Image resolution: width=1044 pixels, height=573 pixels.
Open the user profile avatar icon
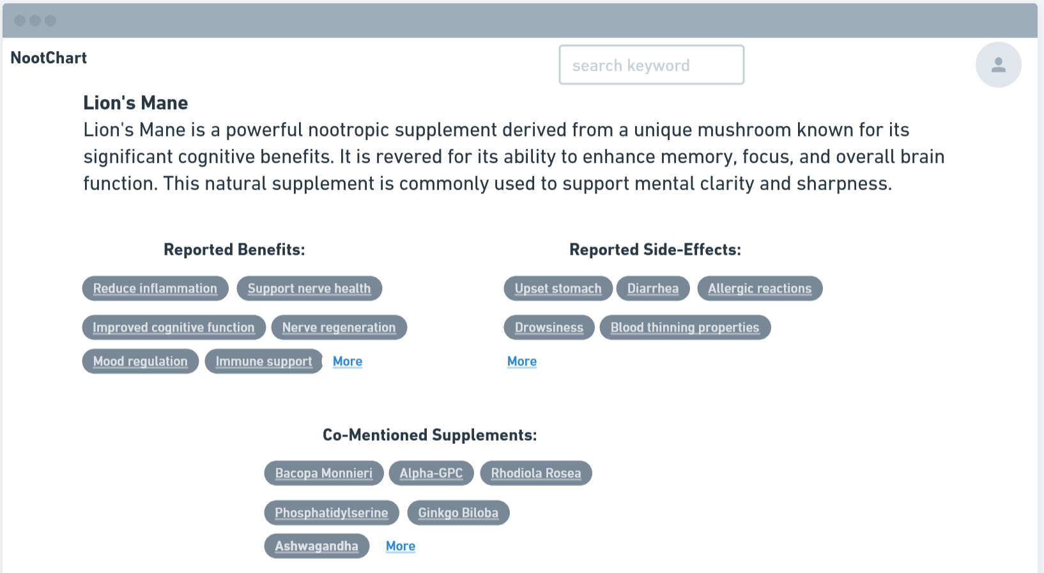(x=998, y=65)
